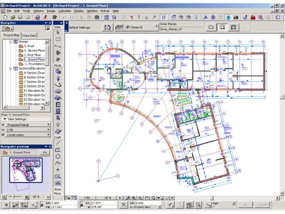The height and width of the screenshot is (214, 285).
Task: Click the zoom-out magnifier in bottom bar
Action: coord(140,198)
